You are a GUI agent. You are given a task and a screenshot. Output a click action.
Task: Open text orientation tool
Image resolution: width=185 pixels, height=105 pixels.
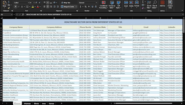[x=54, y=2]
